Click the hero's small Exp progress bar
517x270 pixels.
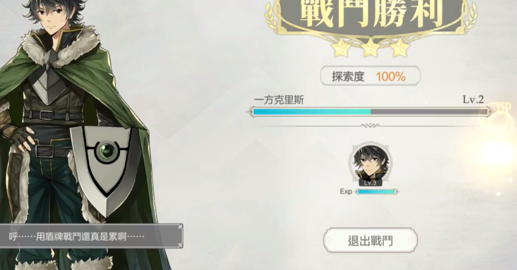tap(377, 192)
